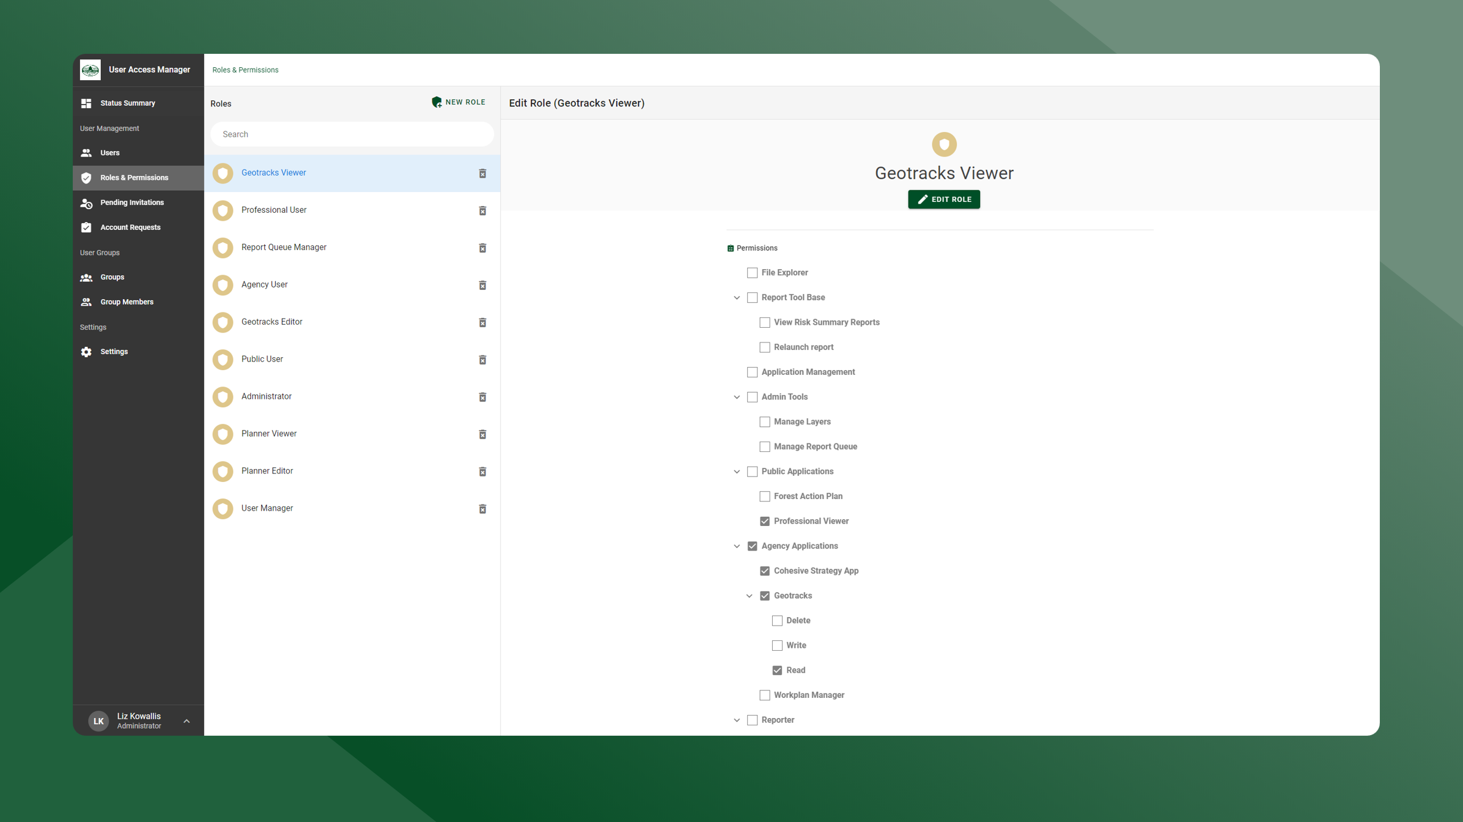This screenshot has width=1463, height=822.
Task: Click the Pending Invitations clock-person icon
Action: tap(86, 203)
